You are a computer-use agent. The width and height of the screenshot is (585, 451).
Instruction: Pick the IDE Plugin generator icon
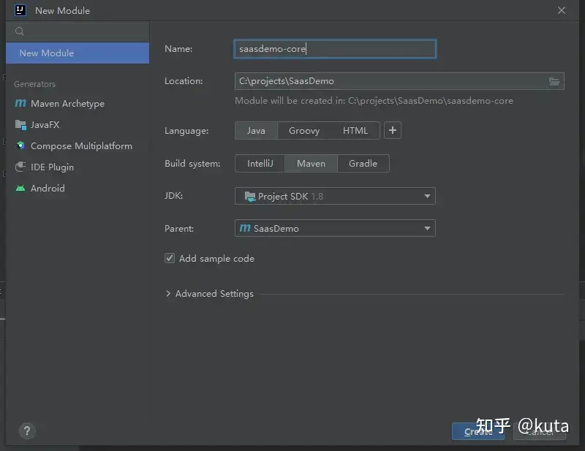20,167
